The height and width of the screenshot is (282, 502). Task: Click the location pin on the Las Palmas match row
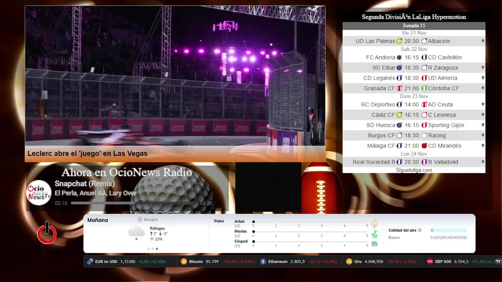click(x=483, y=41)
